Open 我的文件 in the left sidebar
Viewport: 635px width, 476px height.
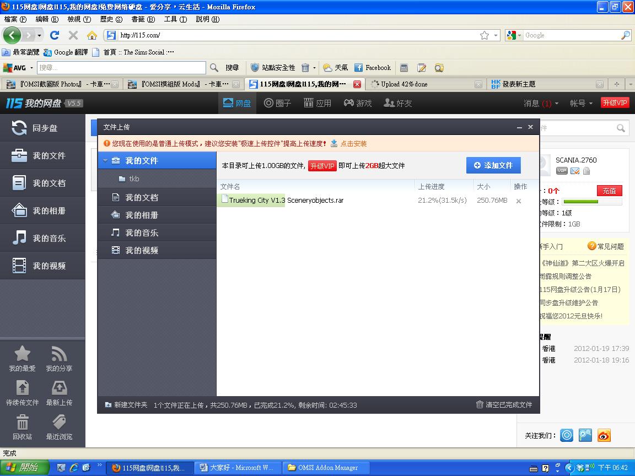[x=42, y=155]
